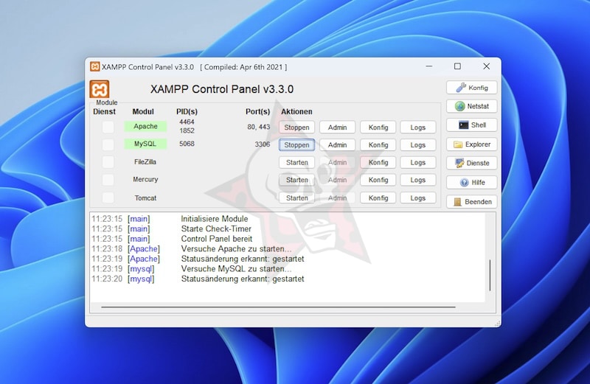The height and width of the screenshot is (384, 590).
Task: Start the FileZilla module
Action: [296, 162]
